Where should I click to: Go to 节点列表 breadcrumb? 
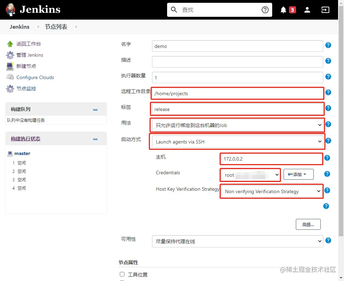click(x=56, y=27)
